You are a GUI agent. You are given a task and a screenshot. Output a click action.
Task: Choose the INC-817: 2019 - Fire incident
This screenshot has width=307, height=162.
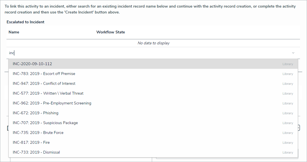[x=31, y=143]
